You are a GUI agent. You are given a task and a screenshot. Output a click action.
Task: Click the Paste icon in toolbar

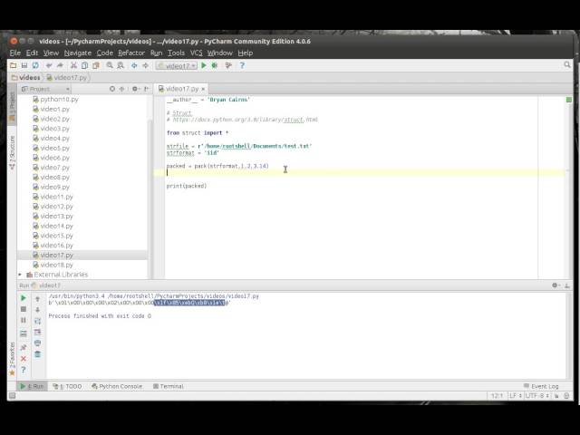(96, 65)
